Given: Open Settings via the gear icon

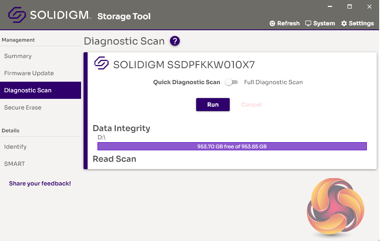Looking at the screenshot, I should pyautogui.click(x=344, y=24).
